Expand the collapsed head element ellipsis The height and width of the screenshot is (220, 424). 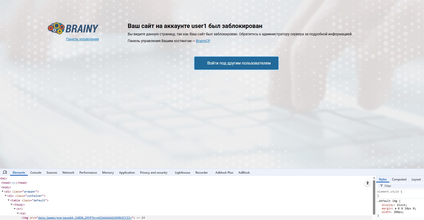point(13,183)
